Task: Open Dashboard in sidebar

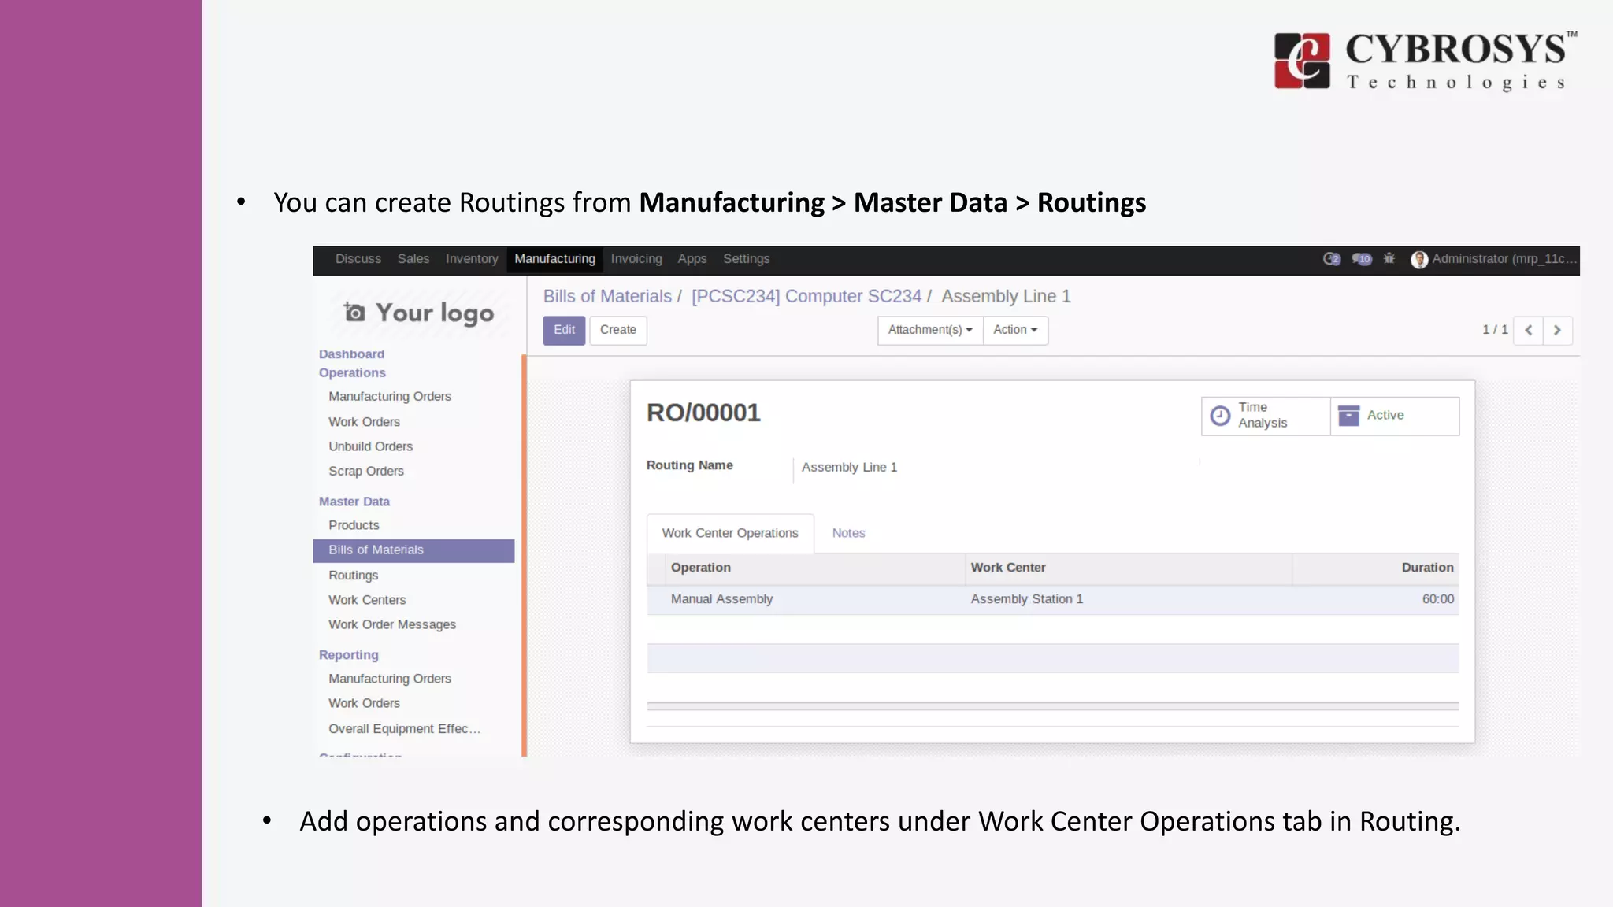Action: coord(351,354)
